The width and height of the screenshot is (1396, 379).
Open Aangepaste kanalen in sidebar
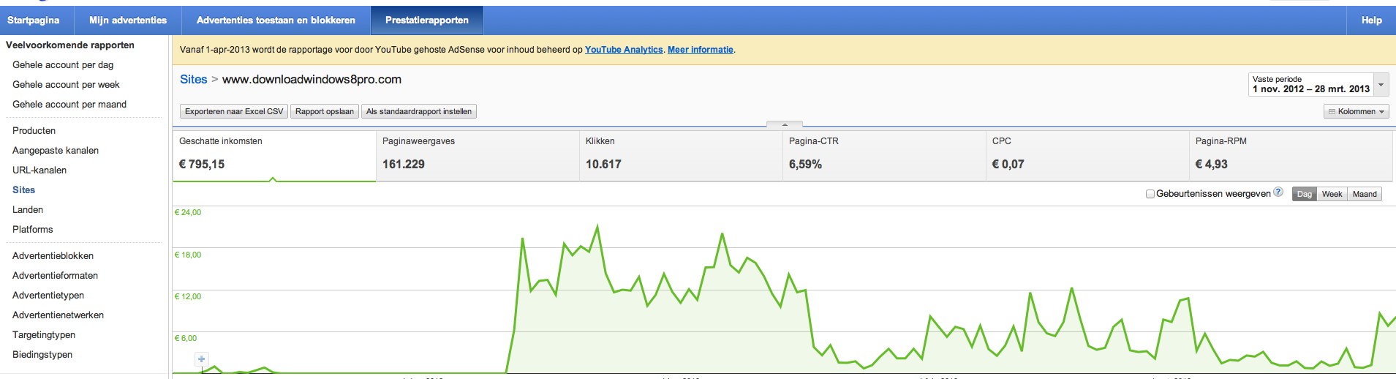[x=56, y=150]
